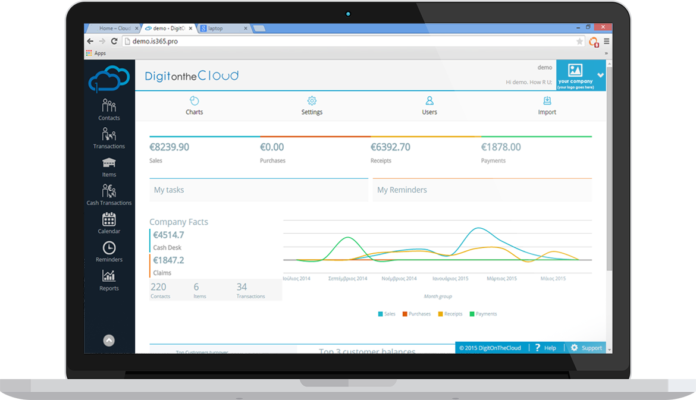
Task: Click the My Reminders panel header
Action: [x=482, y=190]
